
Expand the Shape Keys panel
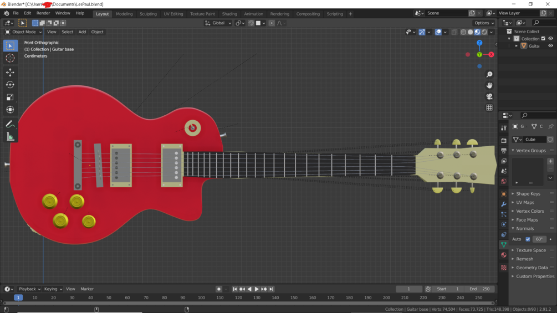coord(528,194)
